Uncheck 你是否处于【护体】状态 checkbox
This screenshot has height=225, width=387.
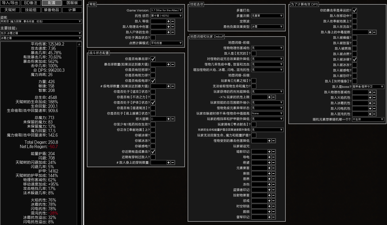click(153, 103)
